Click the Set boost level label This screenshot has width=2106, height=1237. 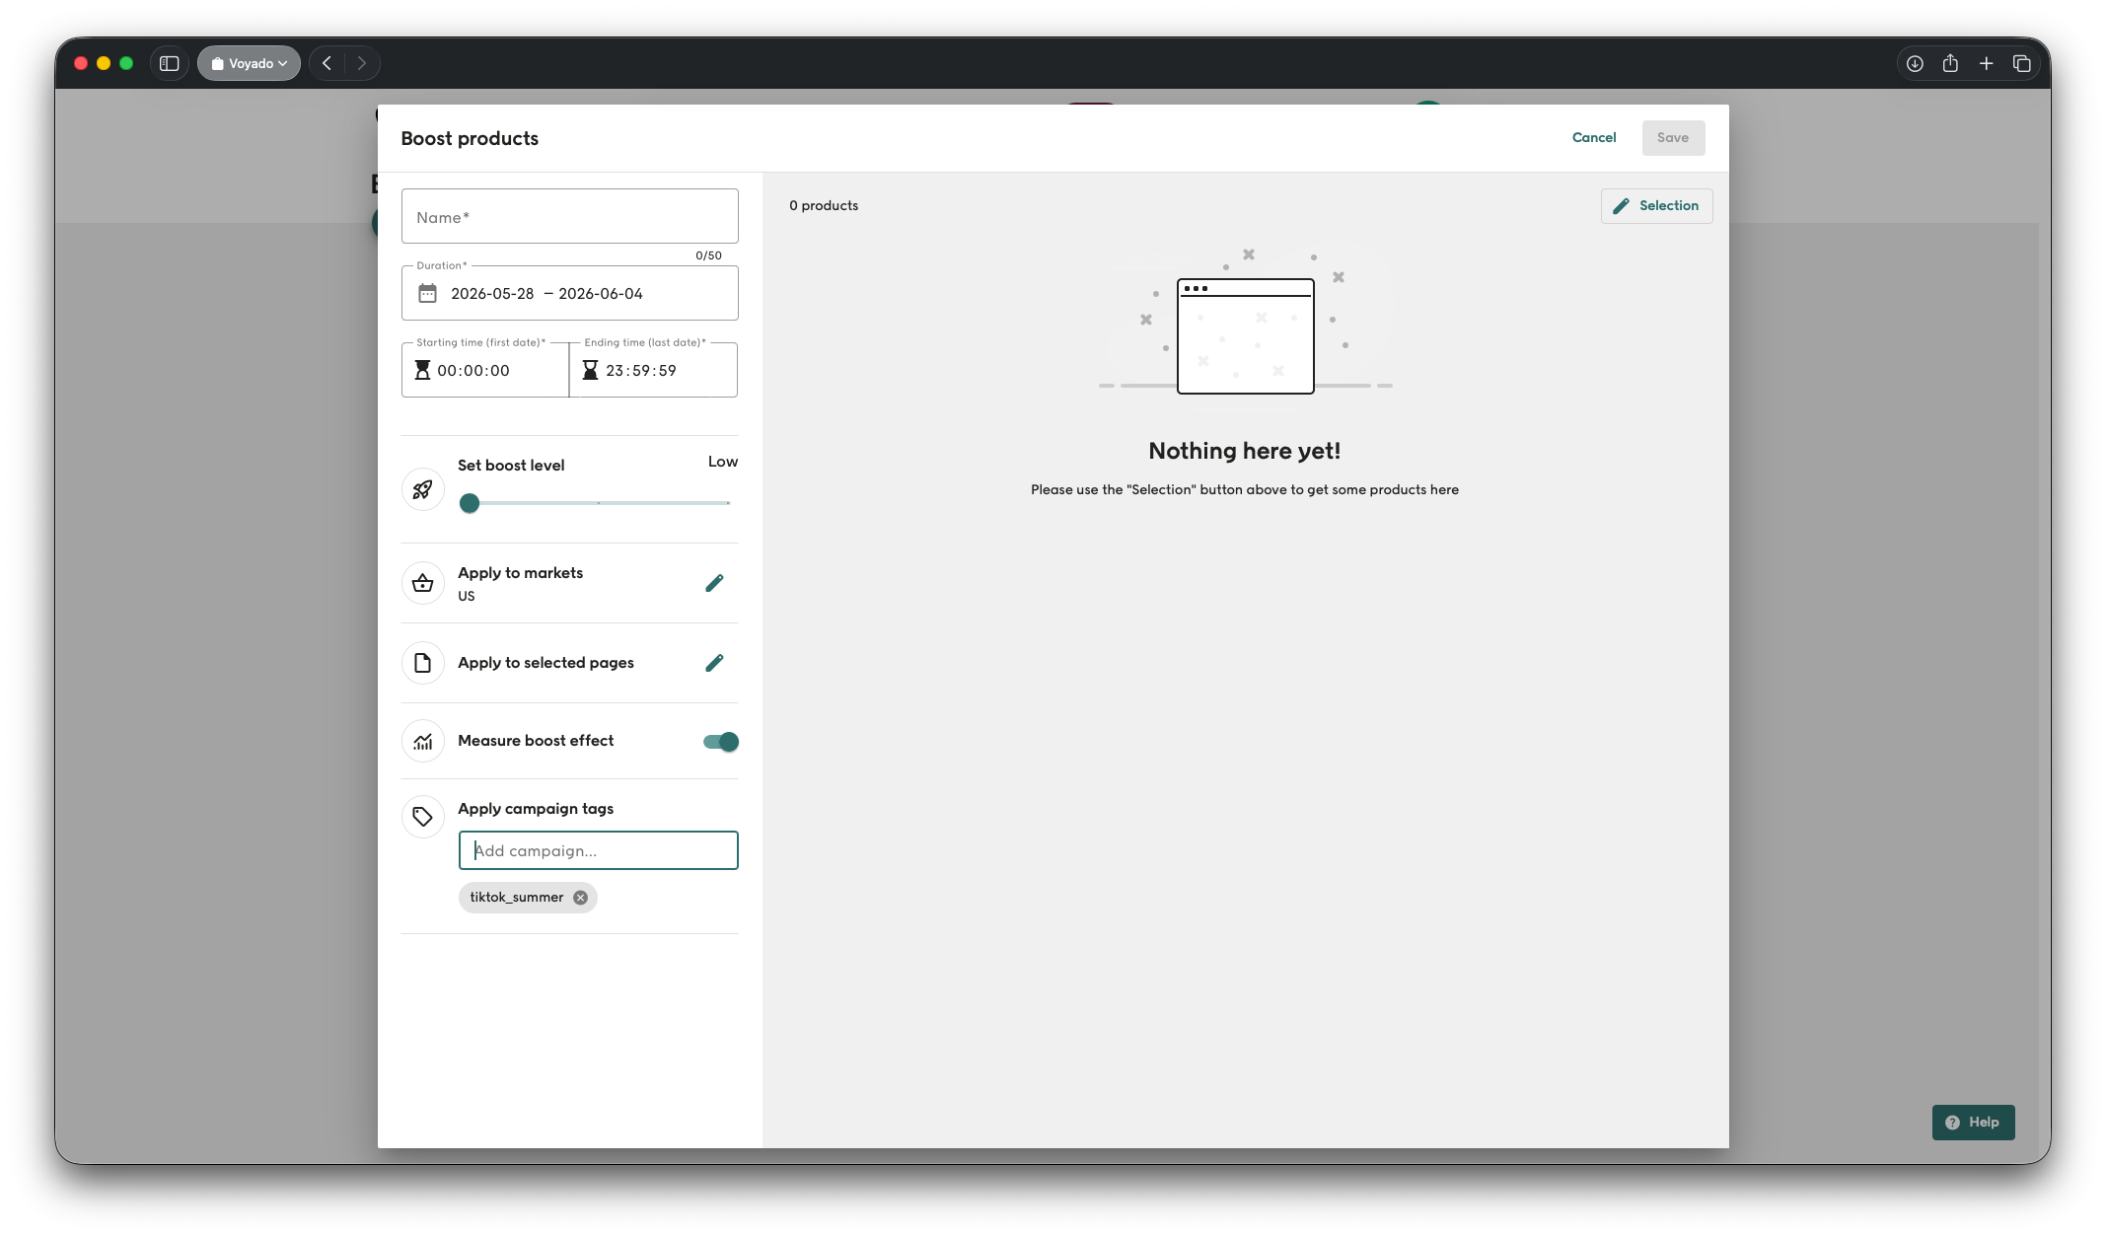[511, 466]
